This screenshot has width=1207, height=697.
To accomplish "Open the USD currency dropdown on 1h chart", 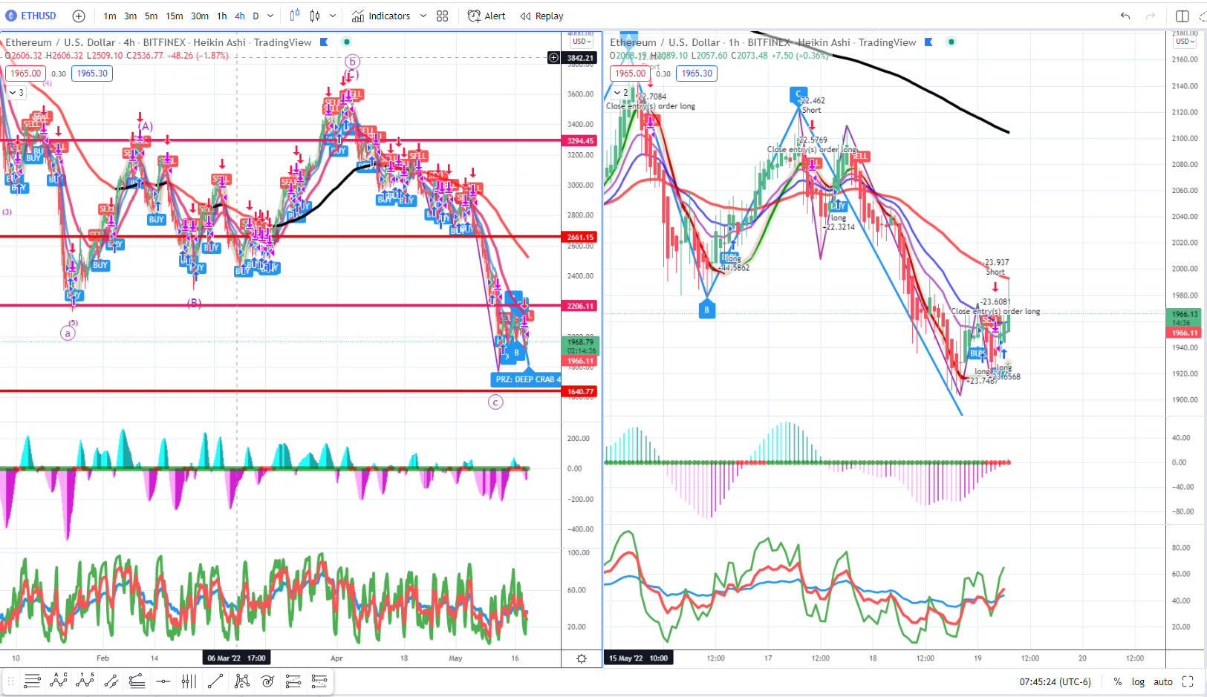I will click(1185, 42).
